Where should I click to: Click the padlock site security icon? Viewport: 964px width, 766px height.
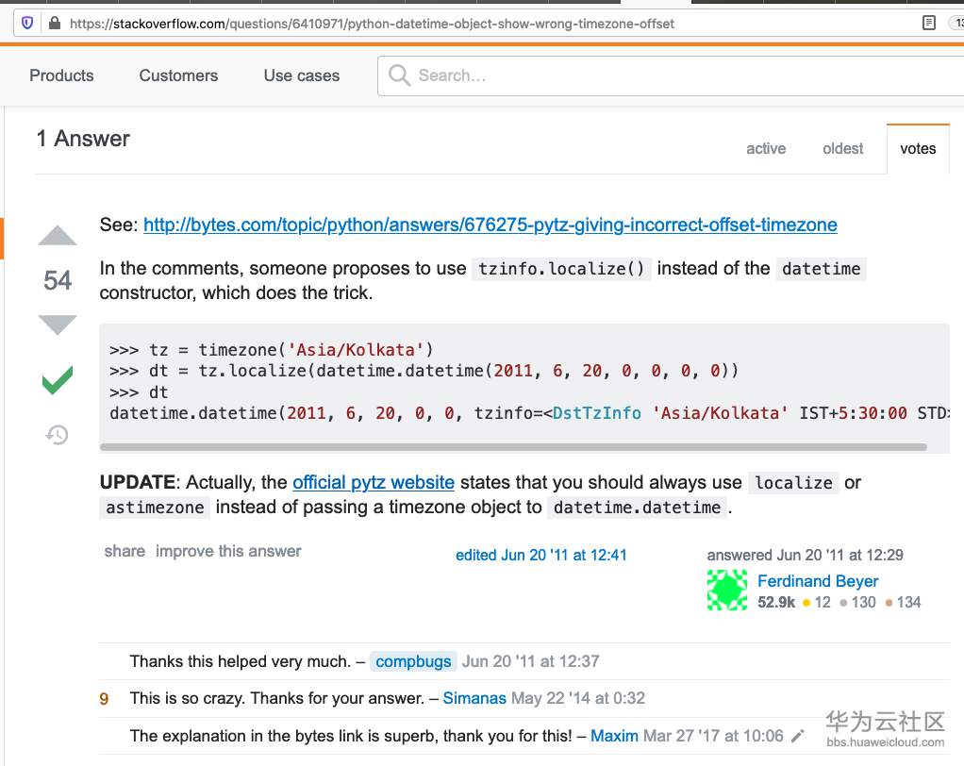pyautogui.click(x=54, y=24)
